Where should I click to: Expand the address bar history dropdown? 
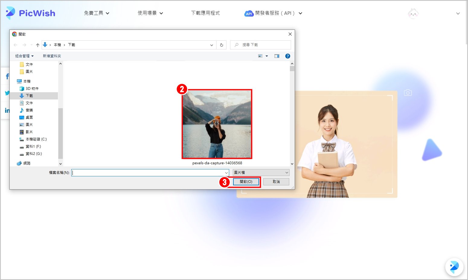[x=212, y=45]
